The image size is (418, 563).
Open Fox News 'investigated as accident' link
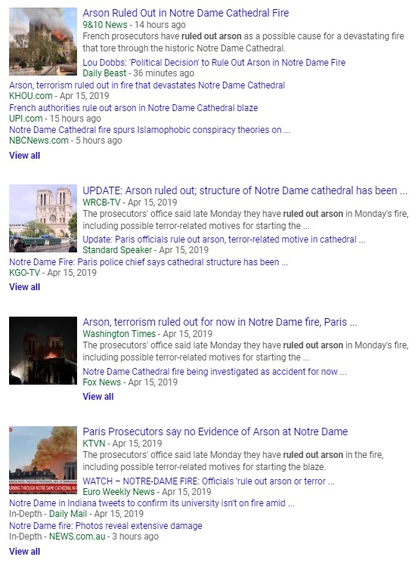pyautogui.click(x=215, y=372)
